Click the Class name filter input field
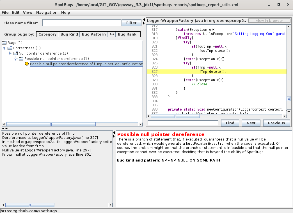The height and width of the screenshot is (213, 293). pos(82,23)
